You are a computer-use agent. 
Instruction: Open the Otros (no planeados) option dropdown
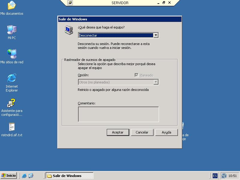point(156,82)
